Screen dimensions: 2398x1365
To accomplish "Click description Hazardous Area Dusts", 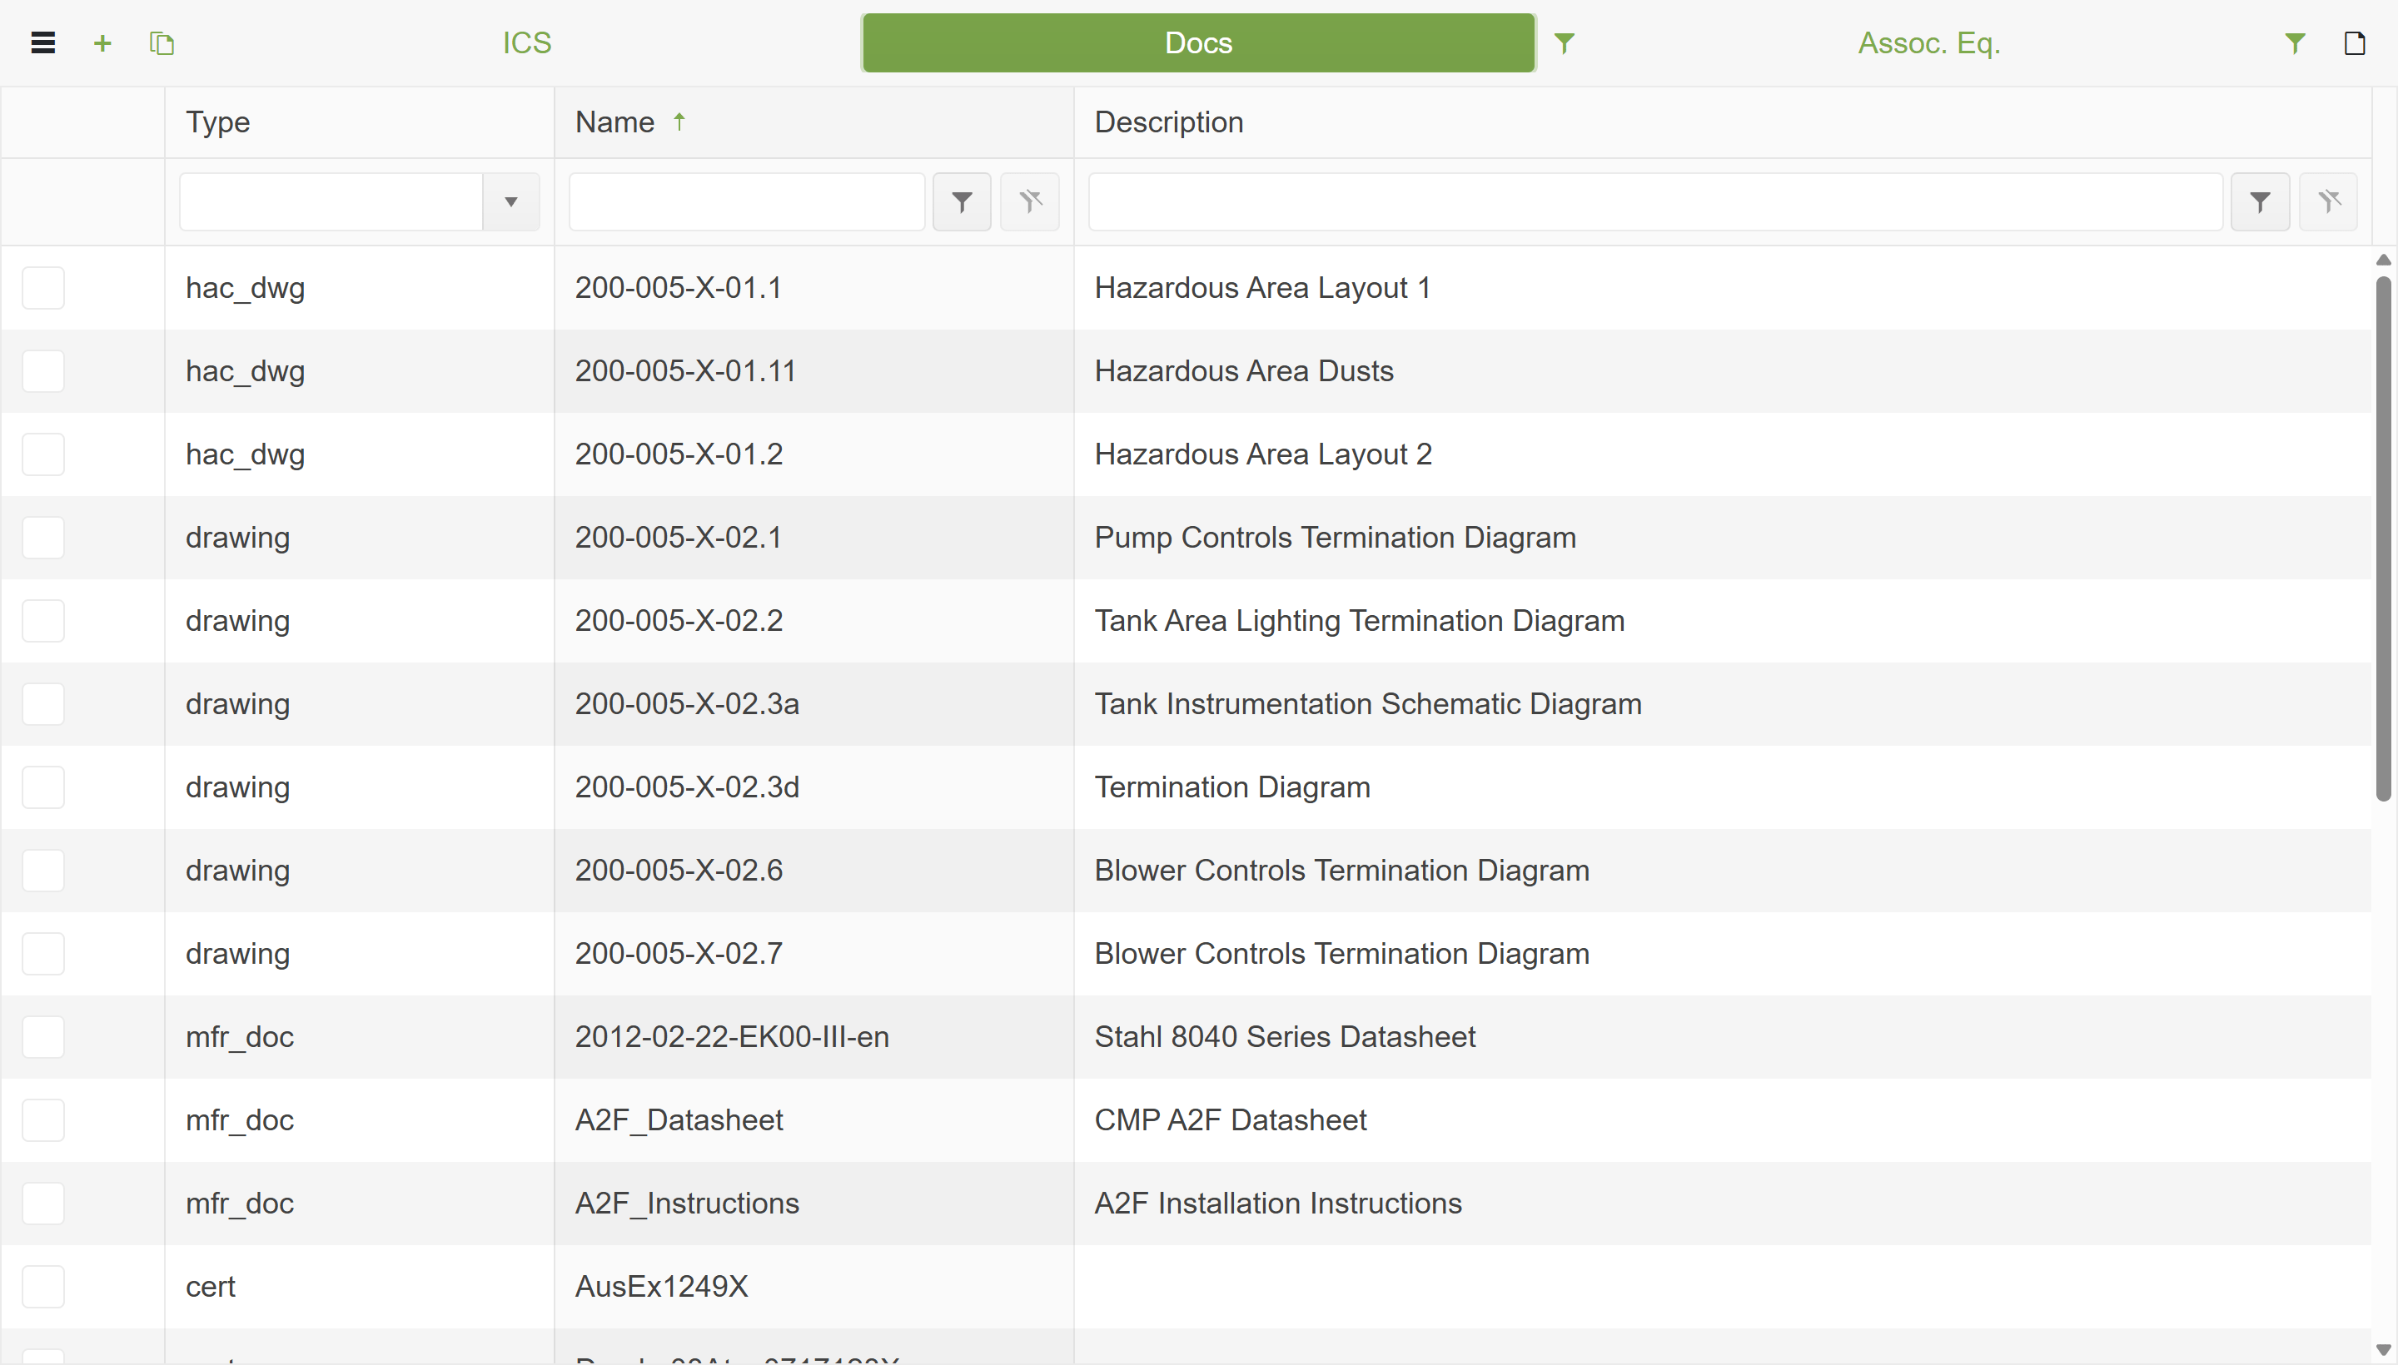I will [1244, 371].
